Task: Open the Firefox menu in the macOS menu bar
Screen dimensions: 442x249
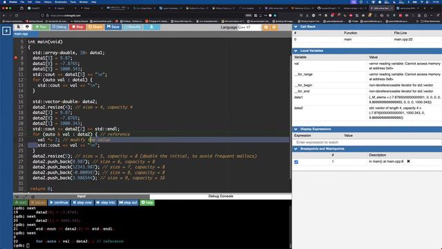Action: (x=13, y=1)
